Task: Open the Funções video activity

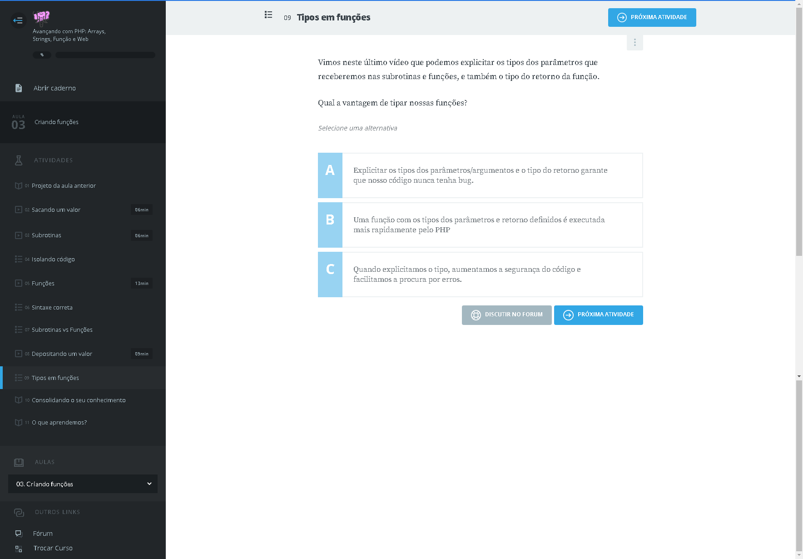Action: (43, 283)
